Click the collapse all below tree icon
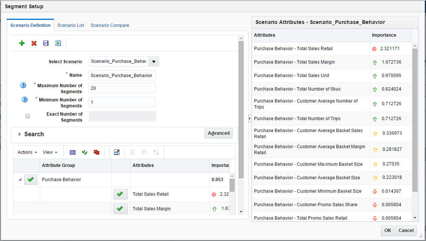The width and height of the screenshot is (426, 241). (x=144, y=152)
